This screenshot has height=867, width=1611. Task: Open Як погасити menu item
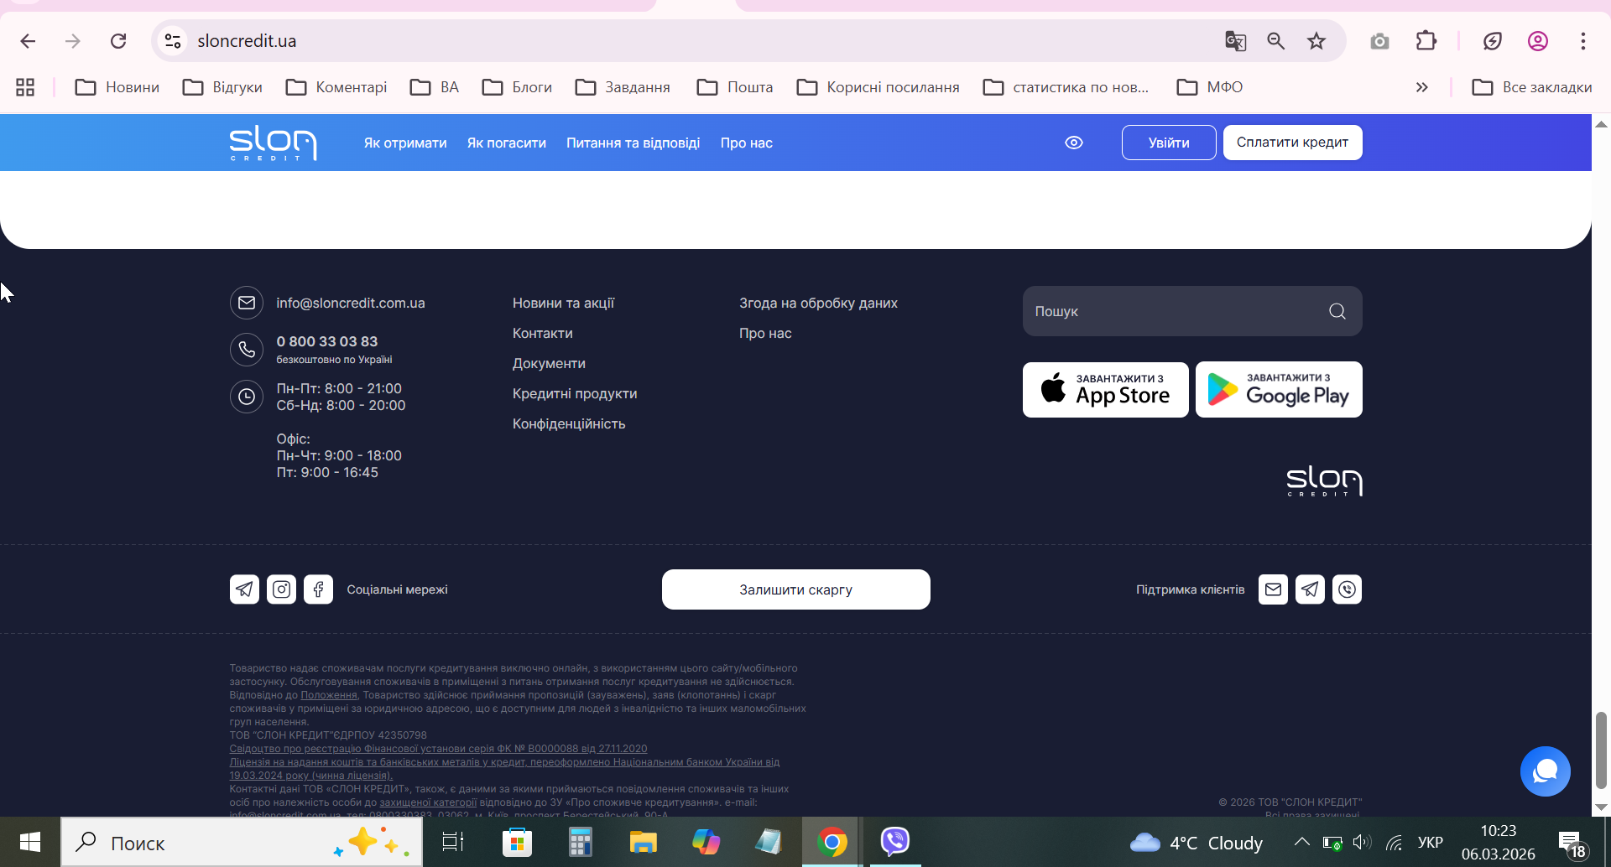[x=507, y=143]
